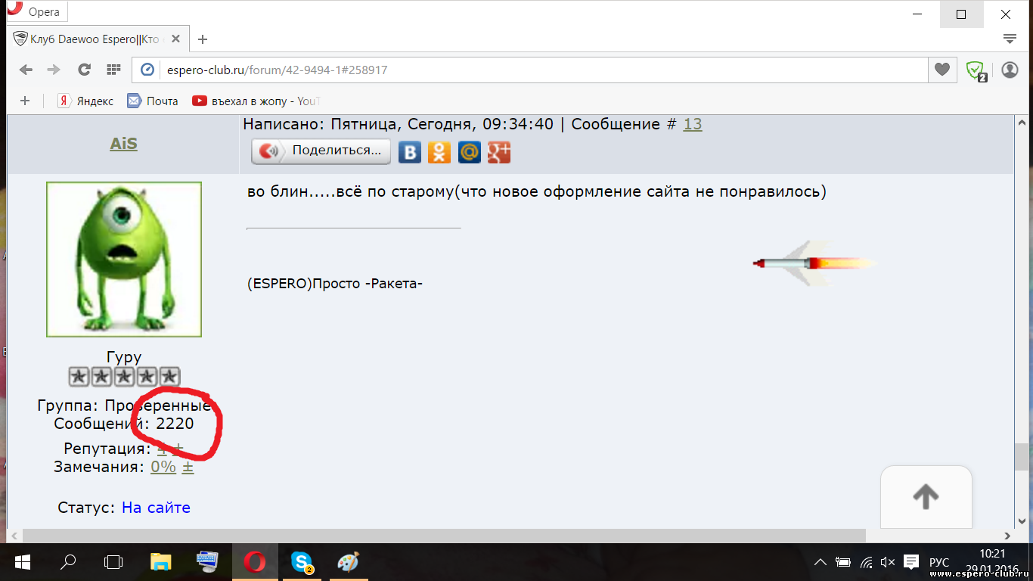Image resolution: width=1033 pixels, height=581 pixels.
Task: Add page to bookmarks with heart icon
Action: (941, 70)
